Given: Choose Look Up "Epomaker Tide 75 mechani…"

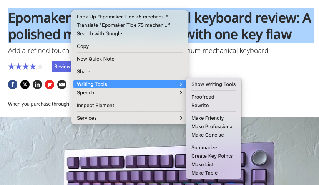Looking at the screenshot, I should pos(130,17).
